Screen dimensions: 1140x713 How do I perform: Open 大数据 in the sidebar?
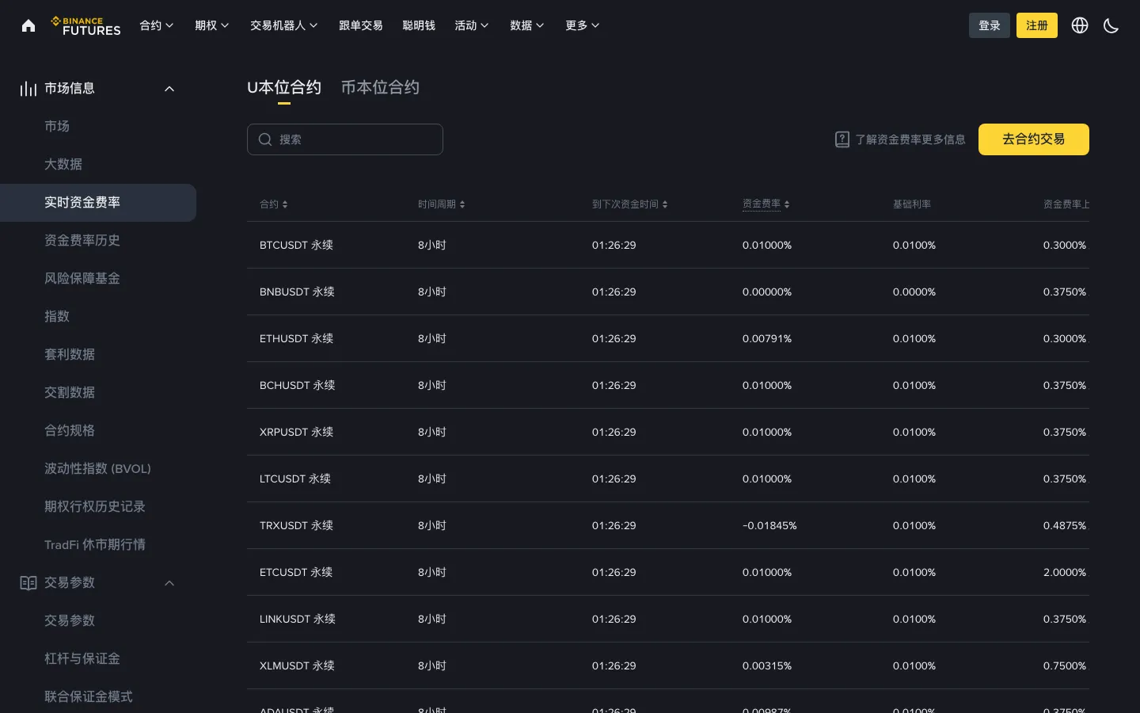(63, 165)
